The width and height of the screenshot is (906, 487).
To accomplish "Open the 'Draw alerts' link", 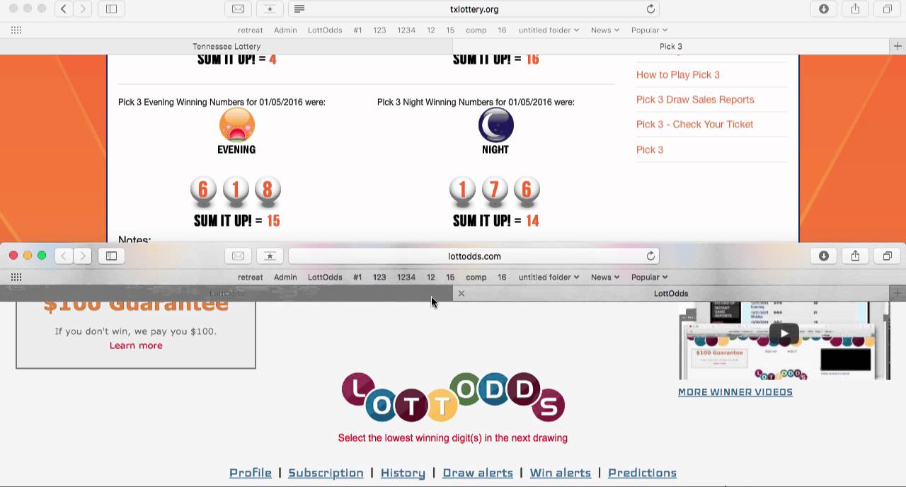I will (x=478, y=472).
